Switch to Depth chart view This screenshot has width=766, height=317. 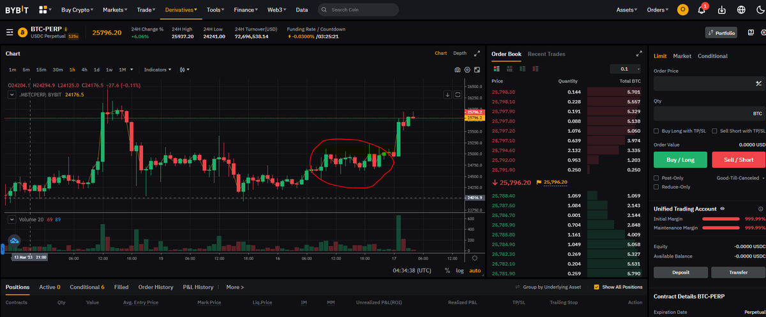(460, 54)
